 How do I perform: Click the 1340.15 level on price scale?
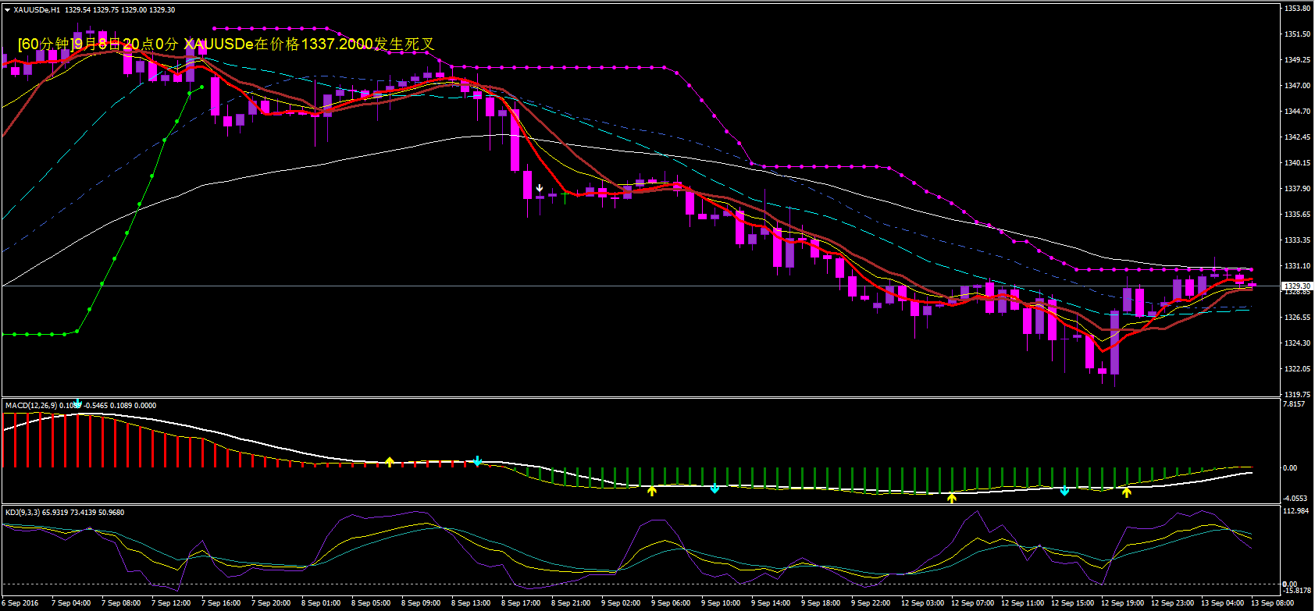point(1296,163)
